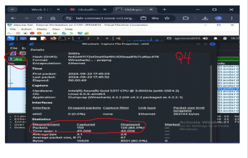Click the dialog's vertical scrollbar
Image resolution: width=248 pixels, height=158 pixels.
coord(211,103)
